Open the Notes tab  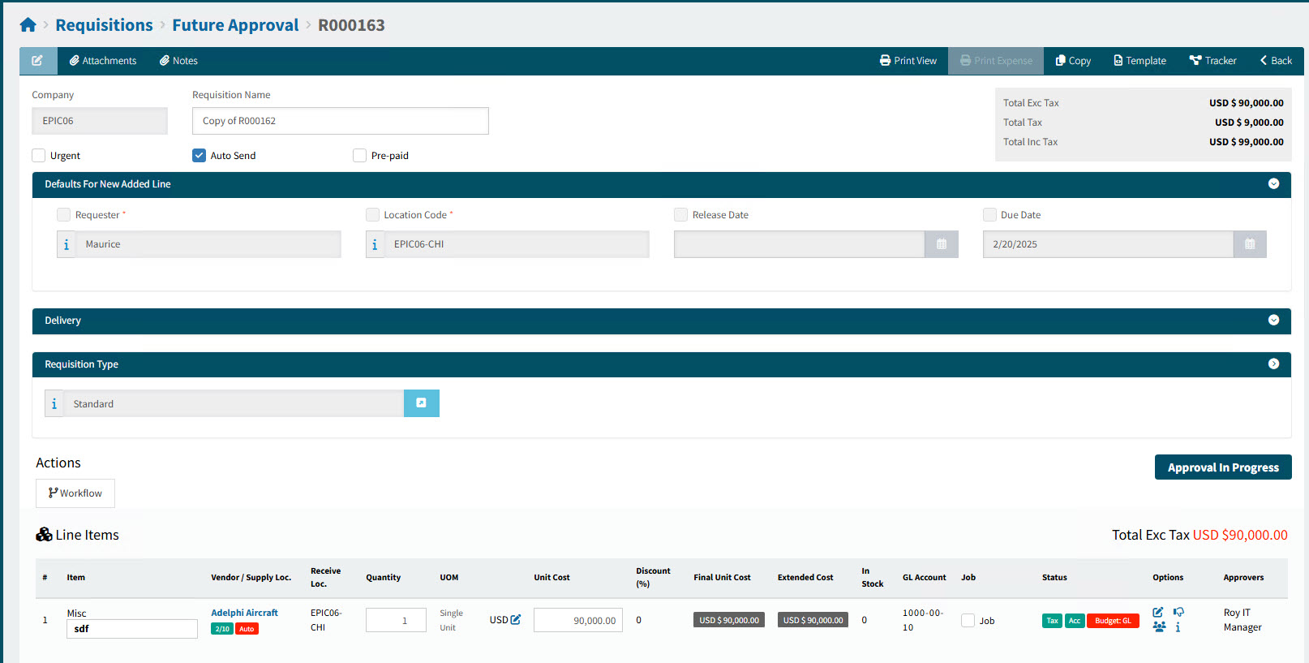click(x=178, y=61)
